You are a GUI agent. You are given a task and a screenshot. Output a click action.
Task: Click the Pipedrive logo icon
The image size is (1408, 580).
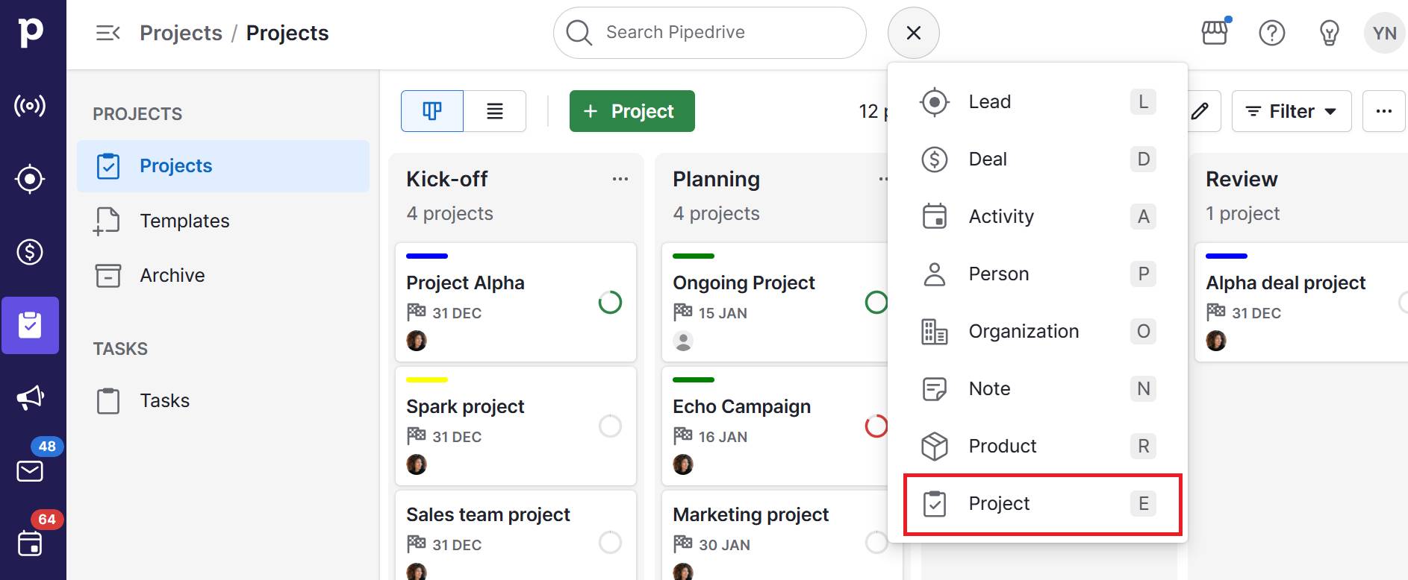[x=31, y=33]
